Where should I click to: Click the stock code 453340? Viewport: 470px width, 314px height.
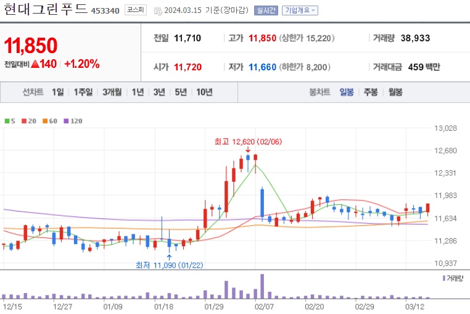pyautogui.click(x=105, y=11)
